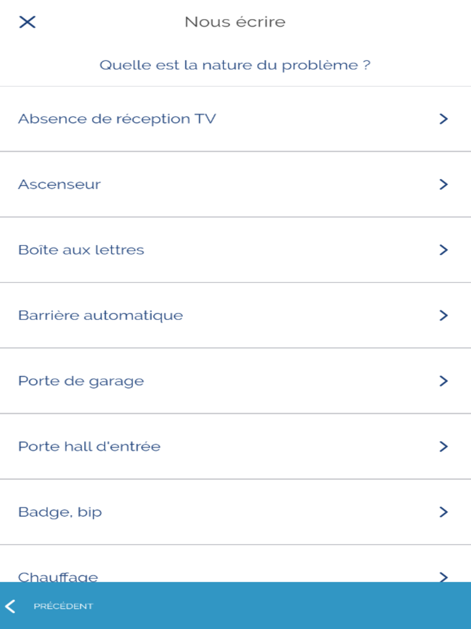The width and height of the screenshot is (471, 629).
Task: Choose the Ascenseur problem category
Action: coord(59,184)
